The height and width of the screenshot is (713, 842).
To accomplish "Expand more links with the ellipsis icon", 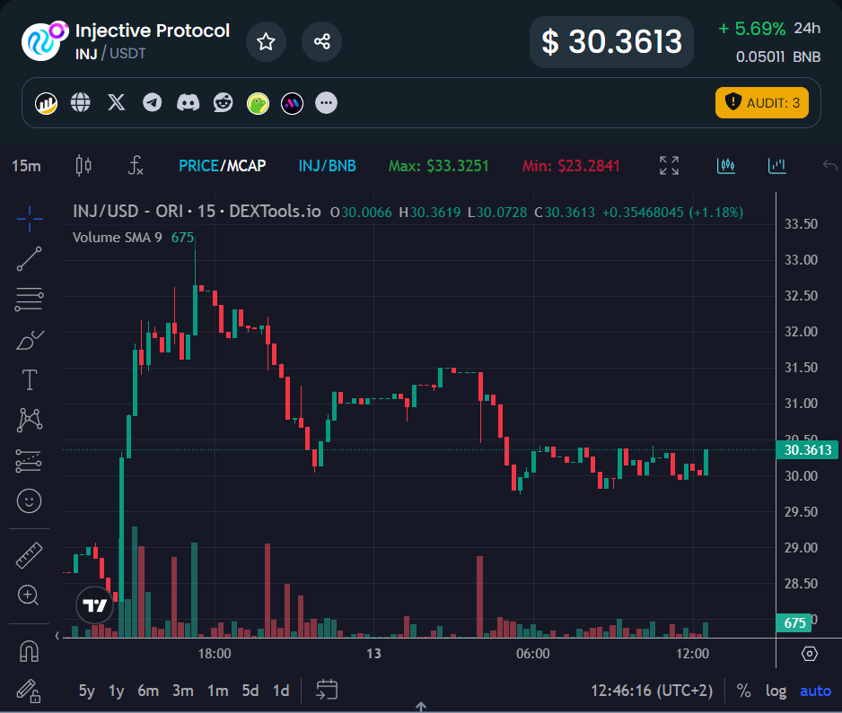I will click(x=327, y=103).
